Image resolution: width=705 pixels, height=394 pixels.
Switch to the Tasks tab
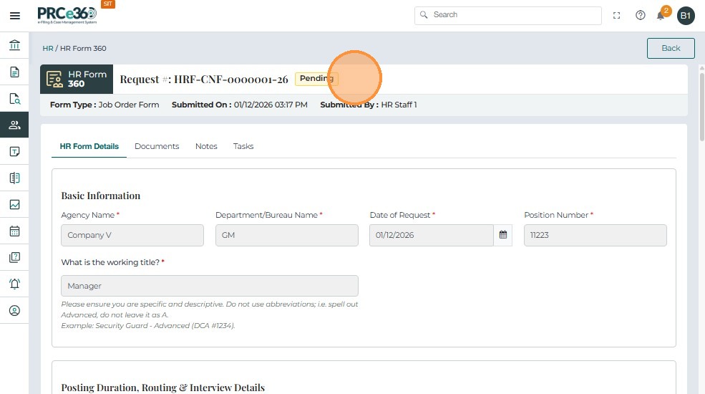pyautogui.click(x=243, y=146)
